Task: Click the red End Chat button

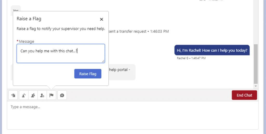Action: click(x=244, y=95)
